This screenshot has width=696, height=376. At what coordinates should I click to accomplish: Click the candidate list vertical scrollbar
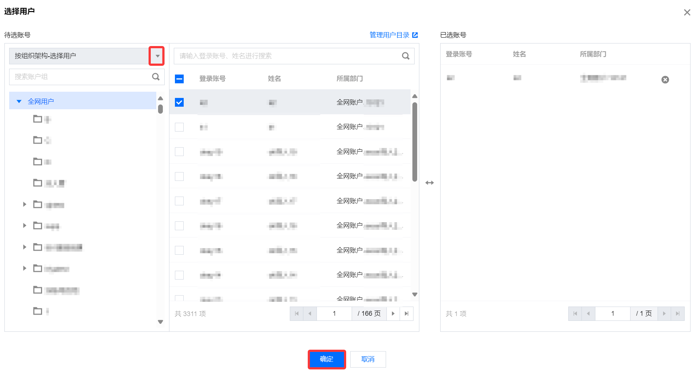click(415, 142)
